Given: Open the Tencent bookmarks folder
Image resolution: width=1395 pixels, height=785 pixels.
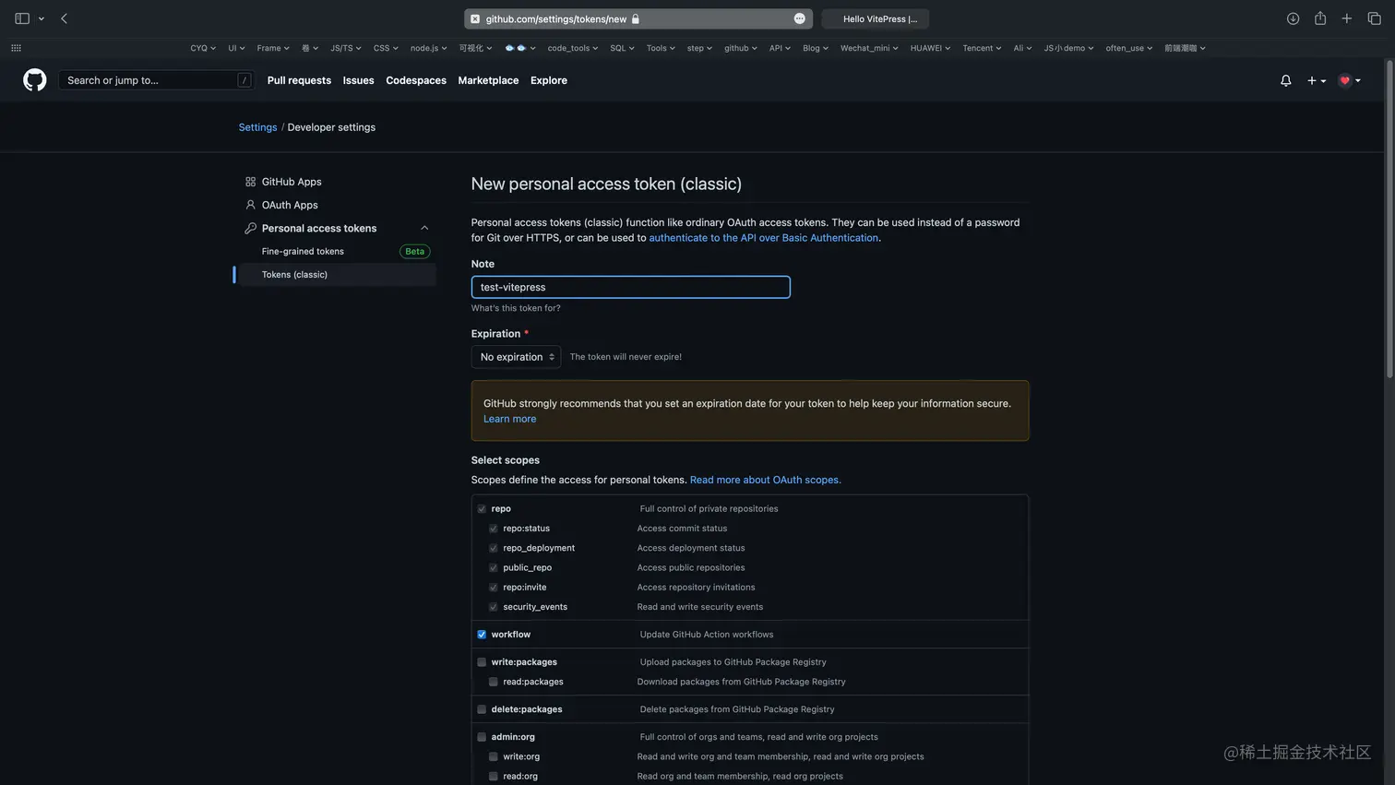Looking at the screenshot, I should point(982,48).
